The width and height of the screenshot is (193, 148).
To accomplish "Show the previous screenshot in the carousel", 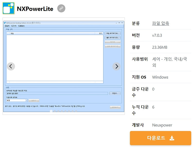I will pos(11,66).
